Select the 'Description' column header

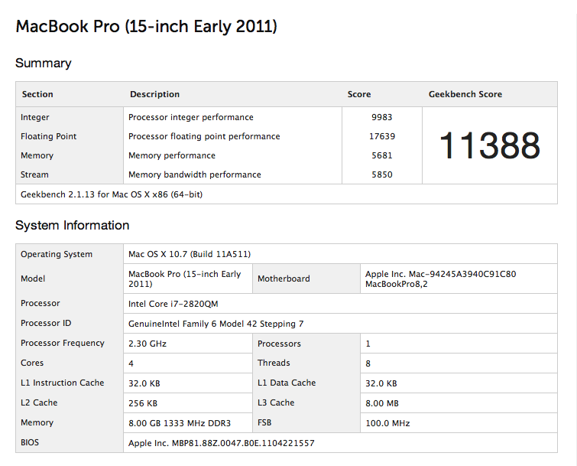point(154,94)
